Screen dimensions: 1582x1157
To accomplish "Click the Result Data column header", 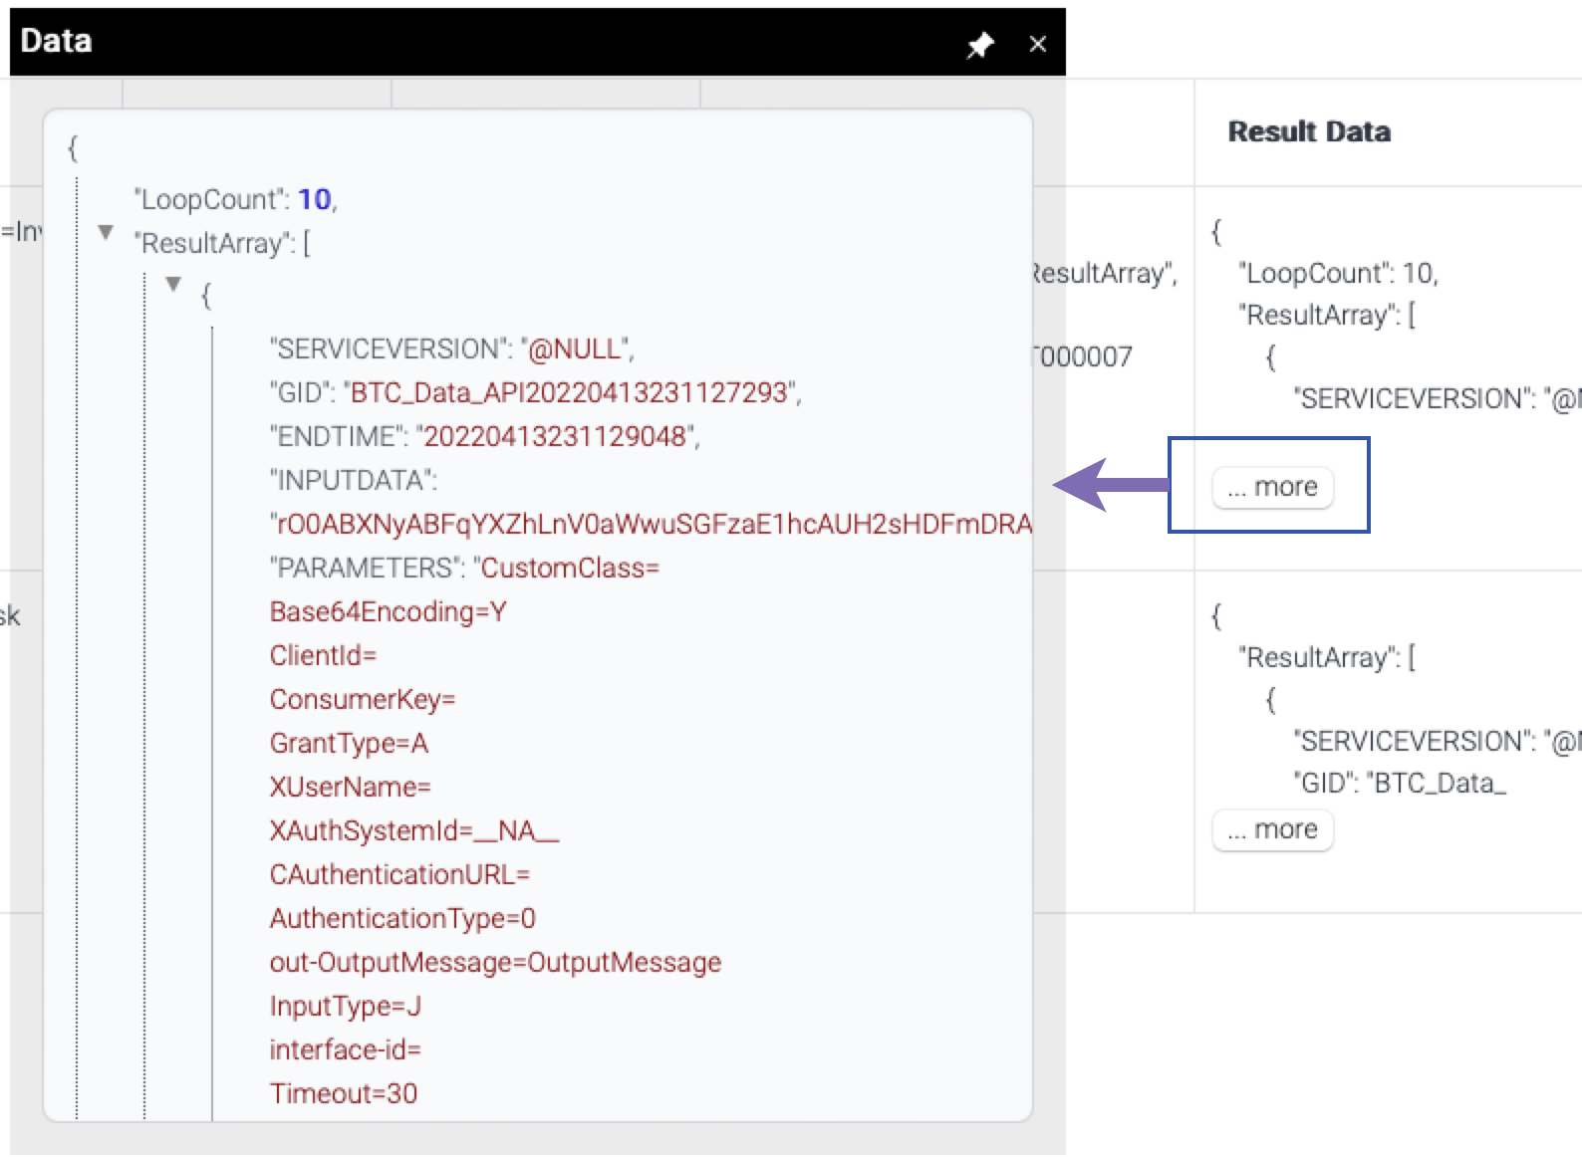I will tap(1308, 131).
